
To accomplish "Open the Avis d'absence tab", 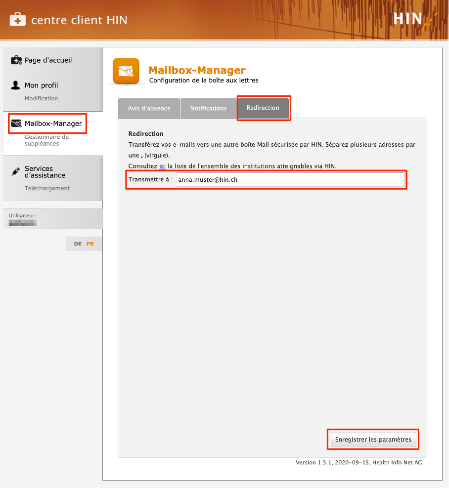I will [x=149, y=108].
